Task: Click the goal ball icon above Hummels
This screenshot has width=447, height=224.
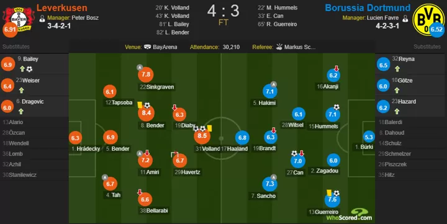Action: (x=336, y=107)
